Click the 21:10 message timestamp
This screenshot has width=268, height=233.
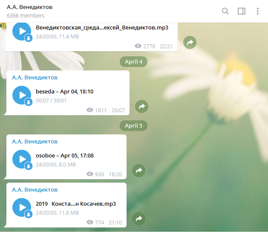click(115, 223)
